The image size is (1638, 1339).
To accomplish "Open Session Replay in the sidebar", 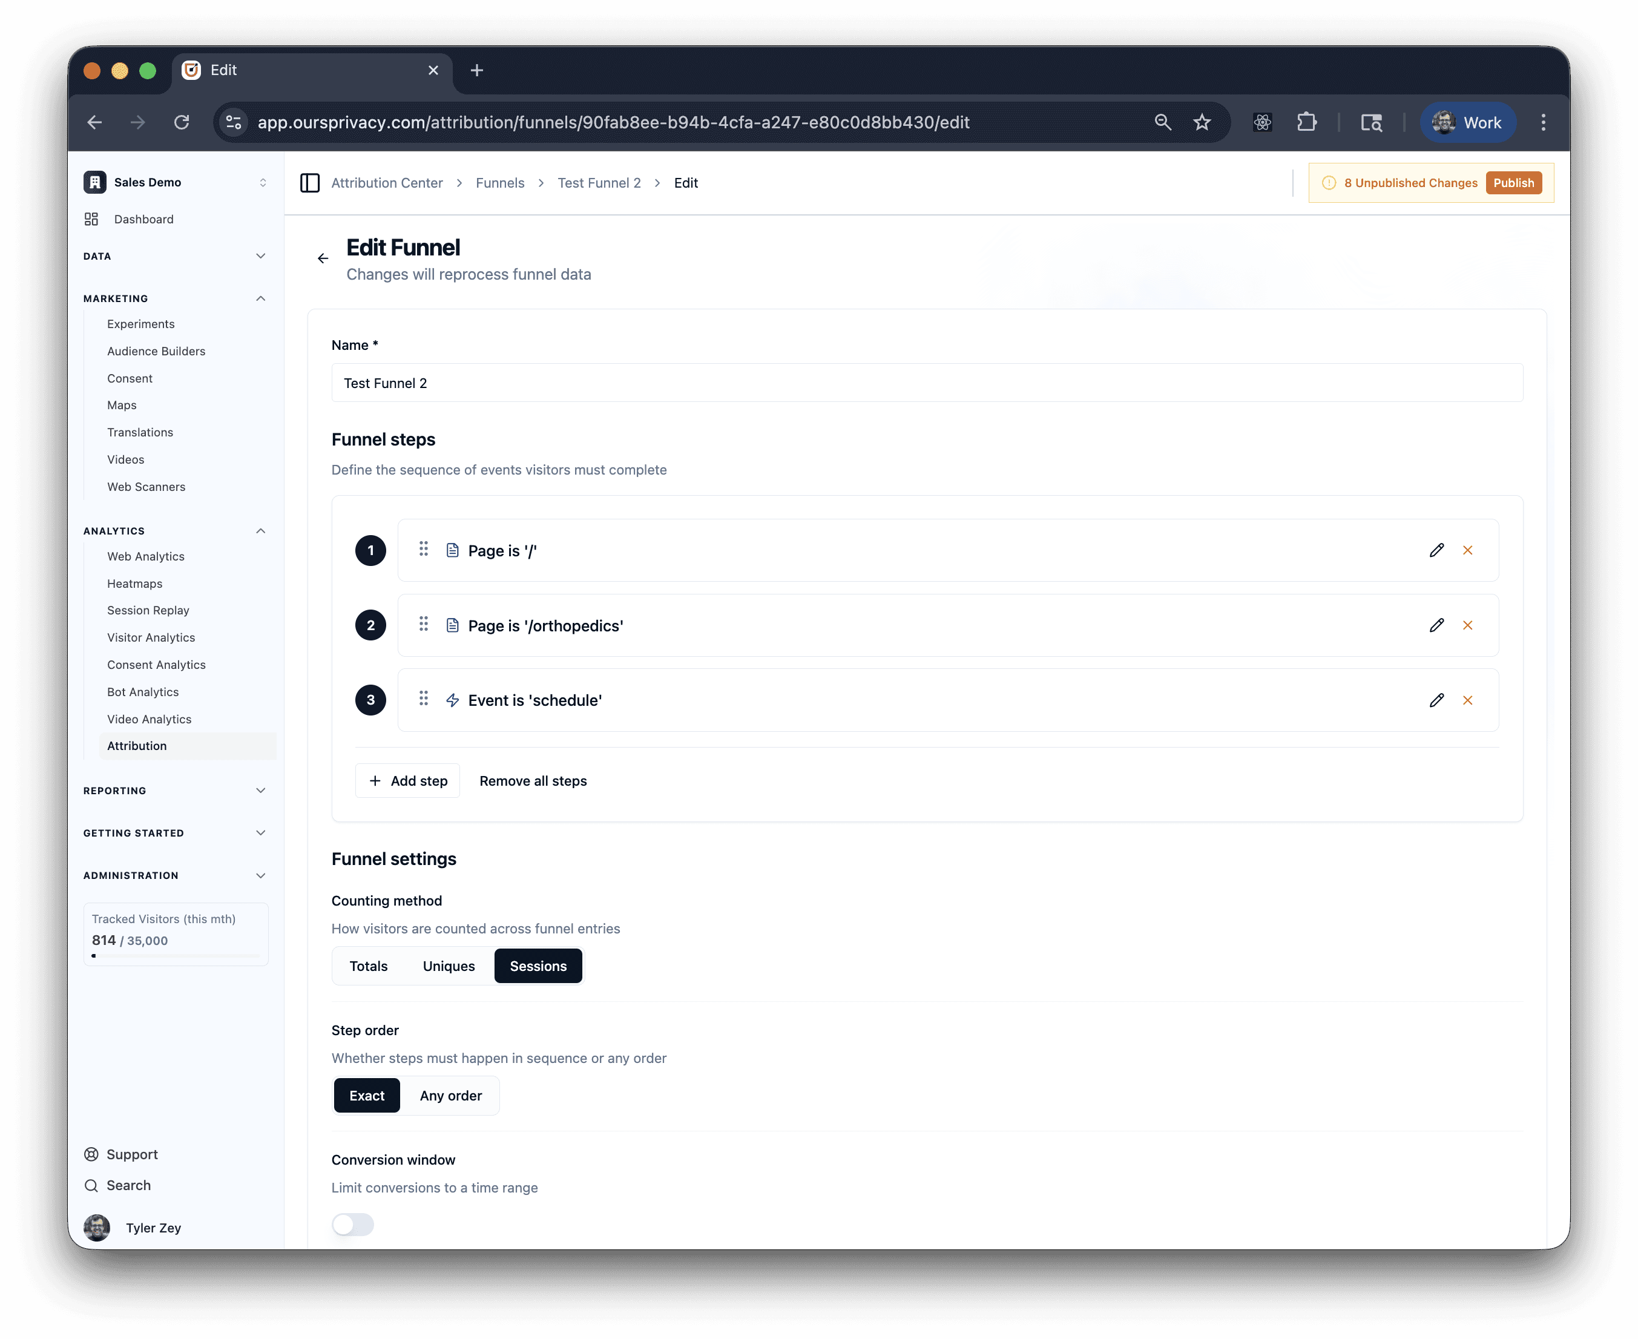I will [148, 610].
